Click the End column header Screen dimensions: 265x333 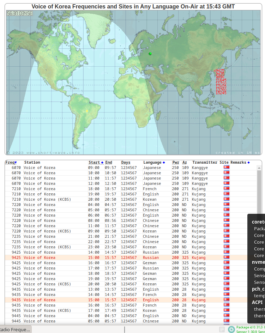tap(109, 163)
